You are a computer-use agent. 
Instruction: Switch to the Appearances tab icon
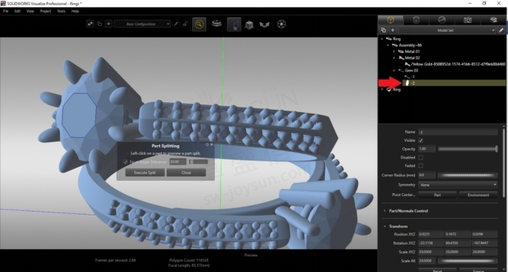coord(416,20)
